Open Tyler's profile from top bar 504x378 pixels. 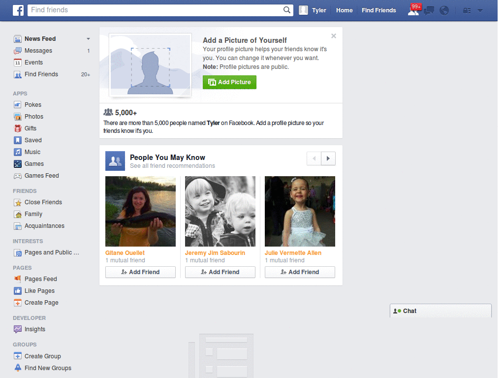point(313,10)
